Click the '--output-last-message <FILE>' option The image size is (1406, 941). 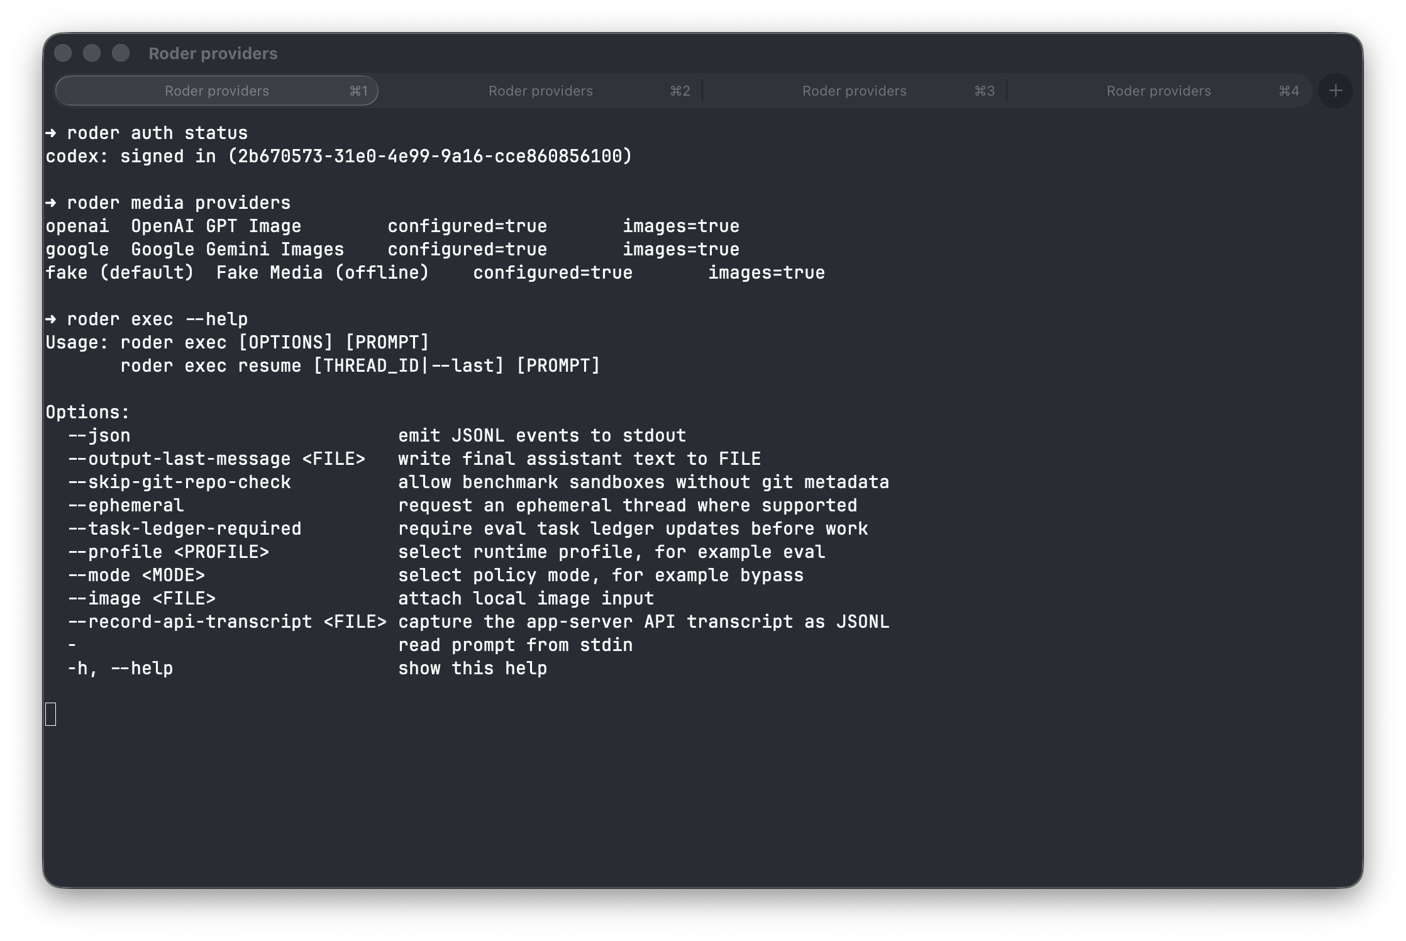(x=216, y=459)
